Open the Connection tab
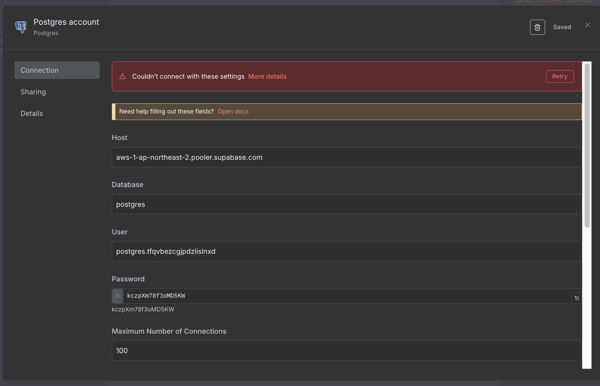 point(57,70)
